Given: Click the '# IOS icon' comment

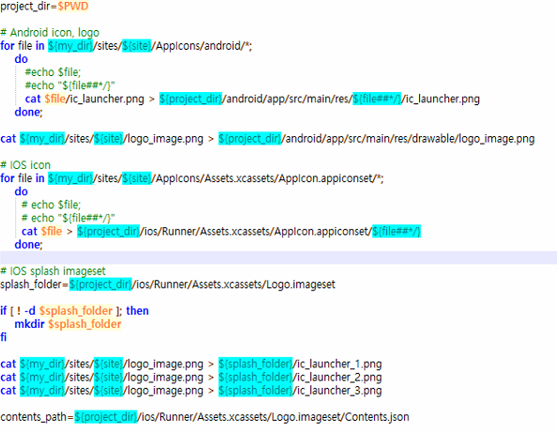Looking at the screenshot, I should (25, 165).
